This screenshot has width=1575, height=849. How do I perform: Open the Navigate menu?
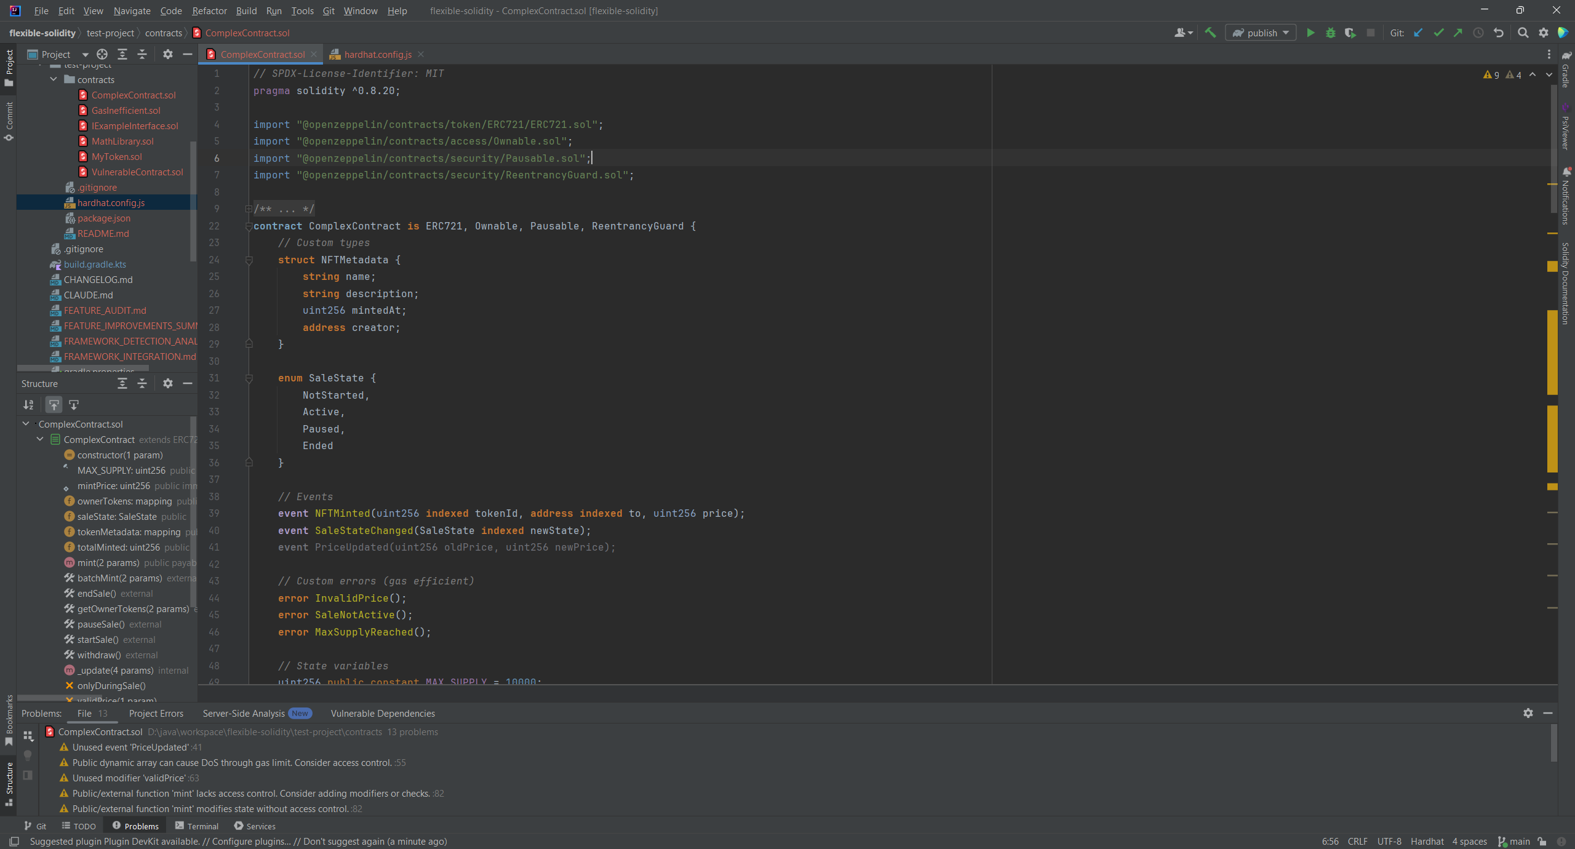click(x=132, y=10)
